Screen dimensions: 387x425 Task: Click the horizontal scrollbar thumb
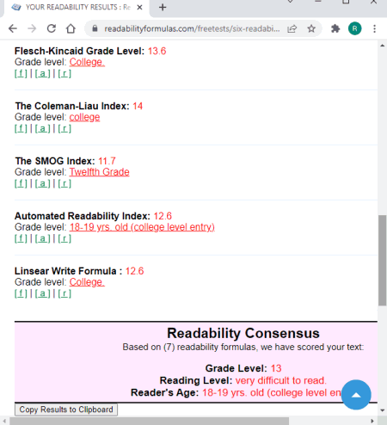[x=149, y=422]
